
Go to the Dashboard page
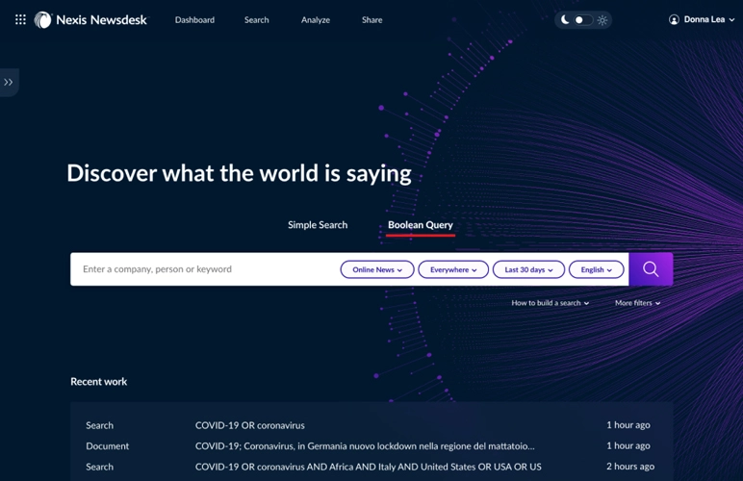[x=194, y=20]
